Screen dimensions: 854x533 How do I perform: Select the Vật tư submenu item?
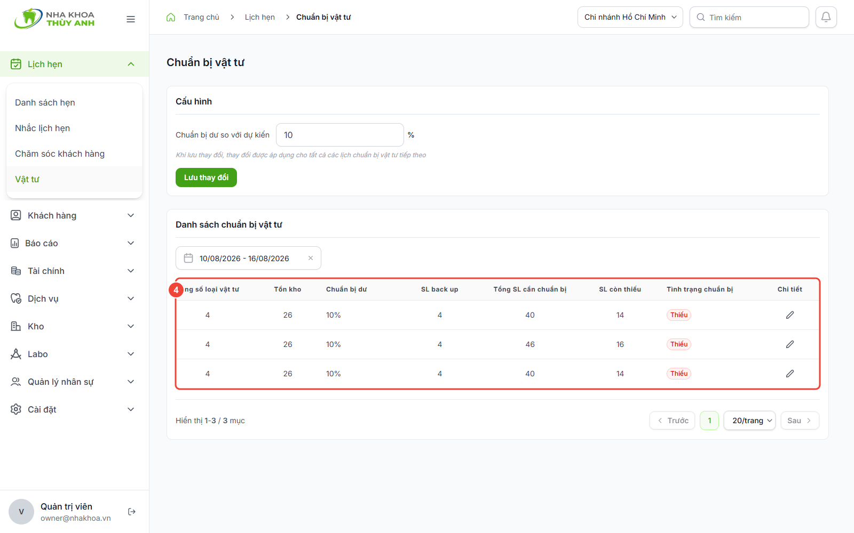74,179
